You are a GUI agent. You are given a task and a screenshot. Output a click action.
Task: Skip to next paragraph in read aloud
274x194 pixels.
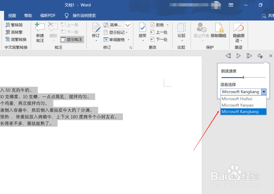[x=249, y=56]
